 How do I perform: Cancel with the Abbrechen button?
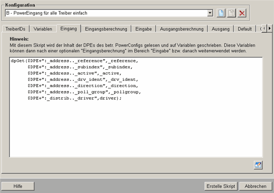(255, 186)
